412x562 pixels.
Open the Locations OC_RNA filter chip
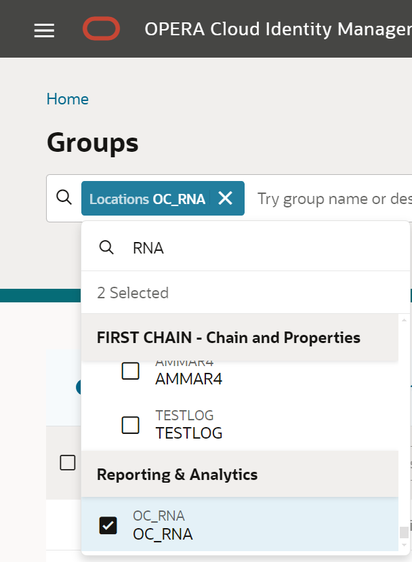click(x=147, y=199)
